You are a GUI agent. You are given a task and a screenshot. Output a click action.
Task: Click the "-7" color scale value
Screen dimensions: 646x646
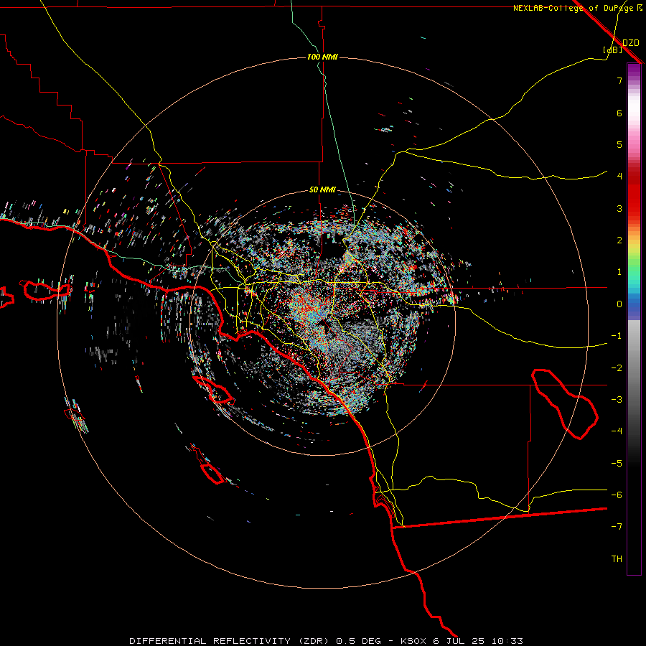coord(617,527)
